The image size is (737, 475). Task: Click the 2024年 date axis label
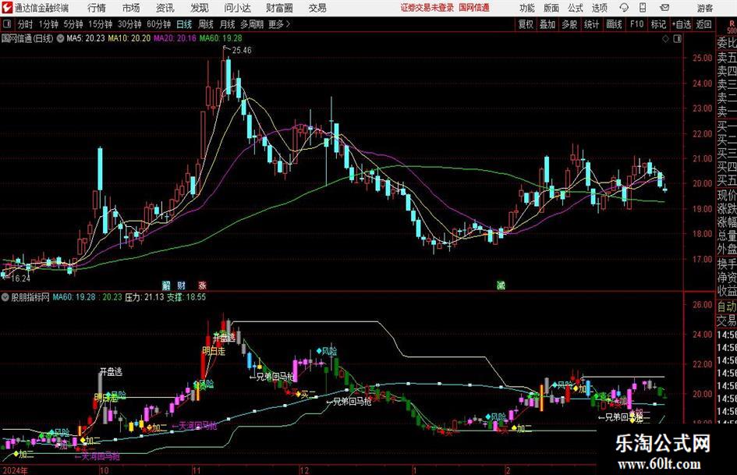click(x=15, y=470)
